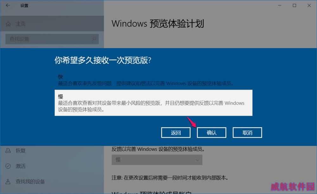This screenshot has height=194, width=317.
Task: Open 查找我的设备 in the sidebar
Action: pos(52,181)
